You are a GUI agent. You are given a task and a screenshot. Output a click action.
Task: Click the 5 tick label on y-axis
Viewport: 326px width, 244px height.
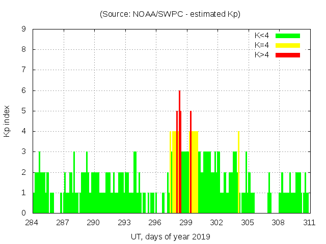pos(23,111)
